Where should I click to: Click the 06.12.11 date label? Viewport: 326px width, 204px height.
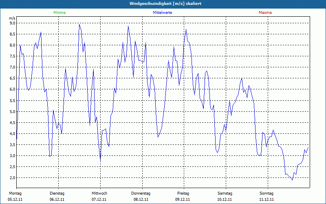[57, 200]
